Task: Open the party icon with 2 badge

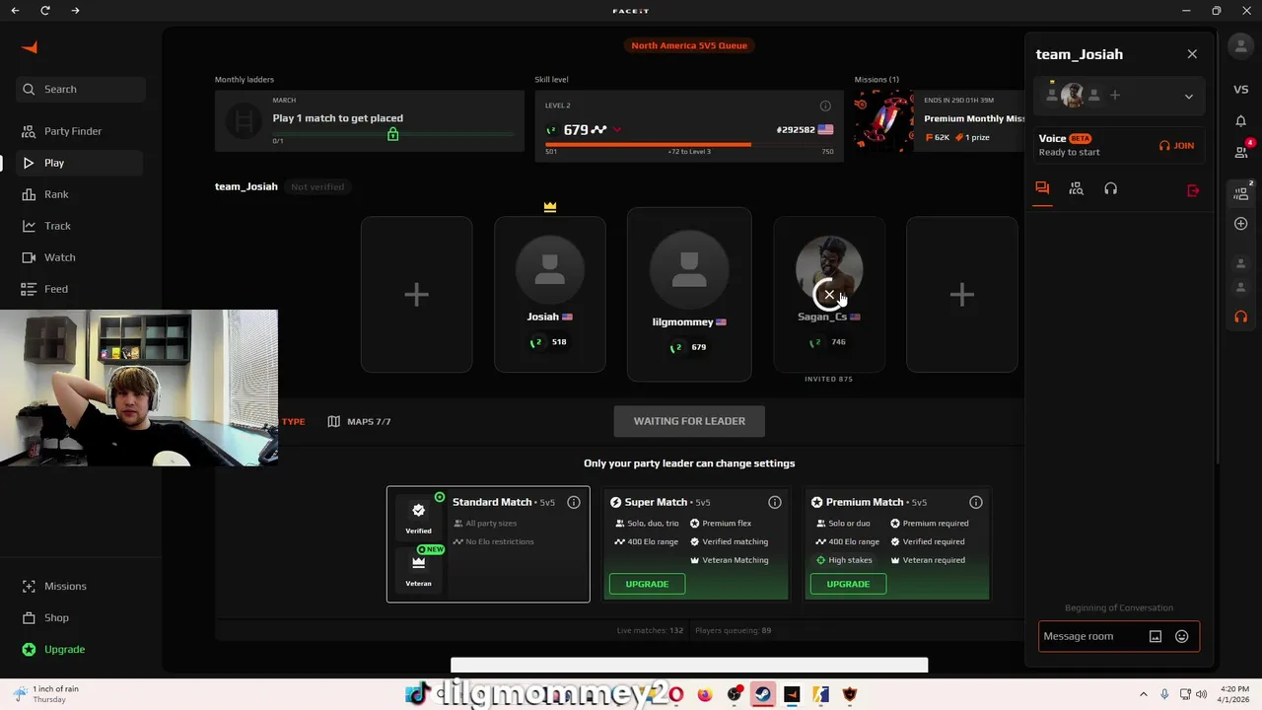Action: pos(1242,192)
